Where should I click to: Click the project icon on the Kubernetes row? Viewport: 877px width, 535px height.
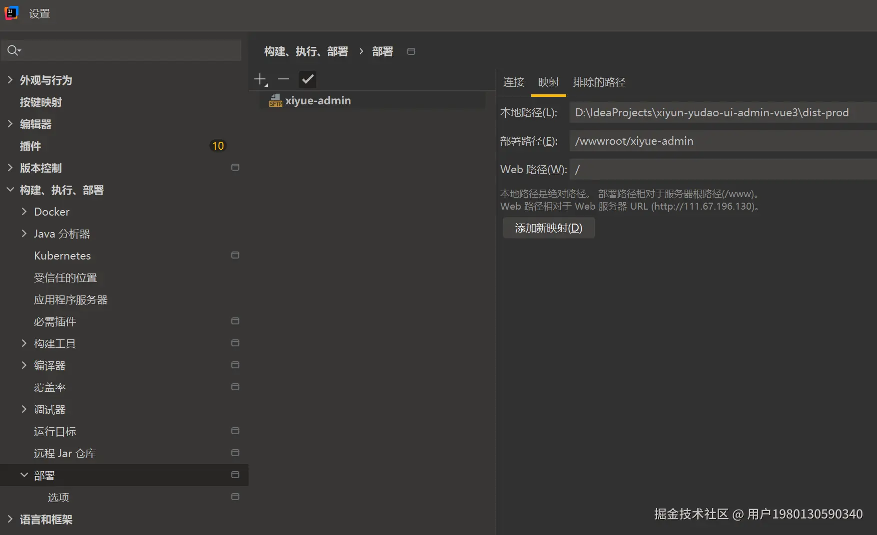point(235,255)
